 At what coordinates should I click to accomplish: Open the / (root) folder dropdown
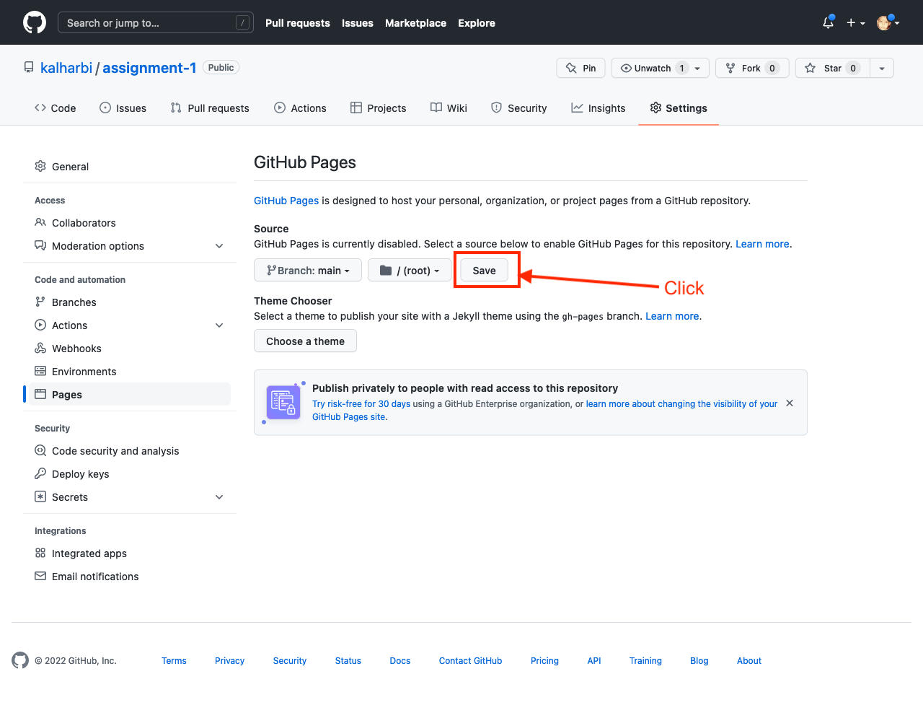410,271
